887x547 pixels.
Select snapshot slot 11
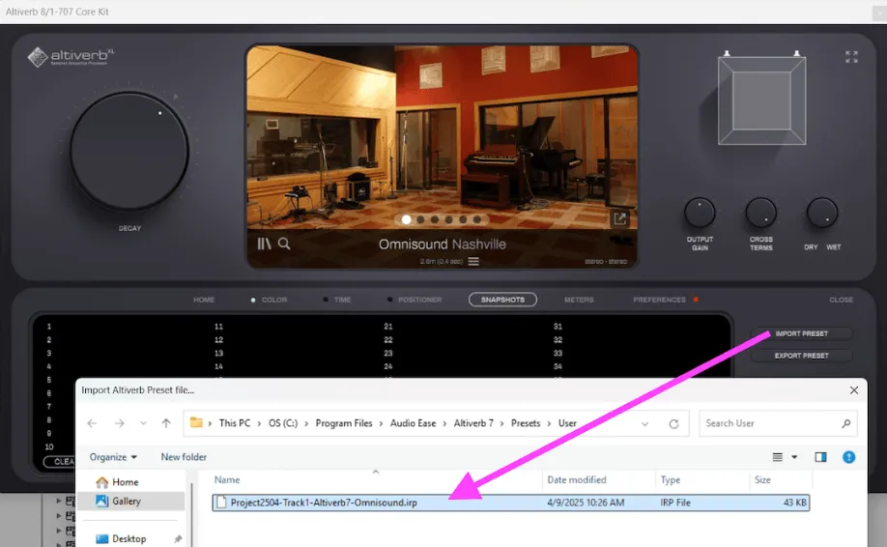click(x=218, y=327)
